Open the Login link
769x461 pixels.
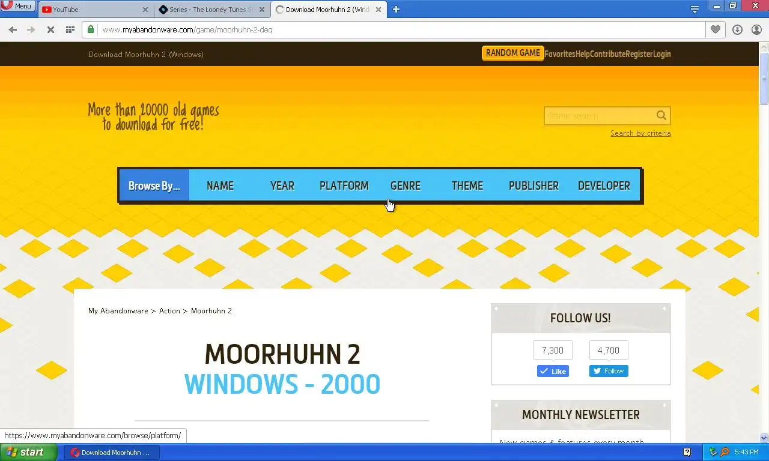tap(662, 54)
